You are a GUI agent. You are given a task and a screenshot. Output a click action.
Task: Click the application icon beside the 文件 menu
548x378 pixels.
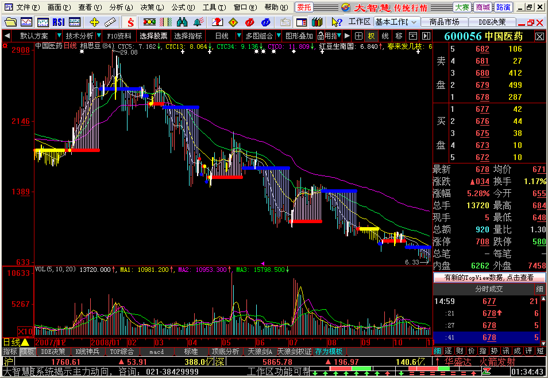tap(8, 7)
